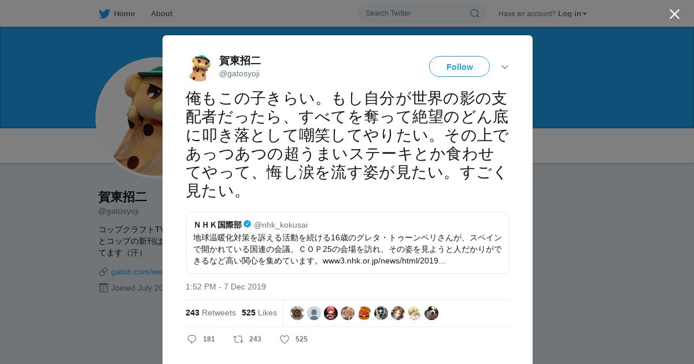Image resolution: width=694 pixels, height=364 pixels.
Task: Click the retweet arrows icon
Action: tap(238, 339)
